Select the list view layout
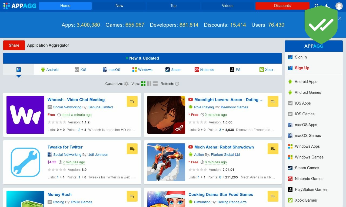 (x=155, y=84)
